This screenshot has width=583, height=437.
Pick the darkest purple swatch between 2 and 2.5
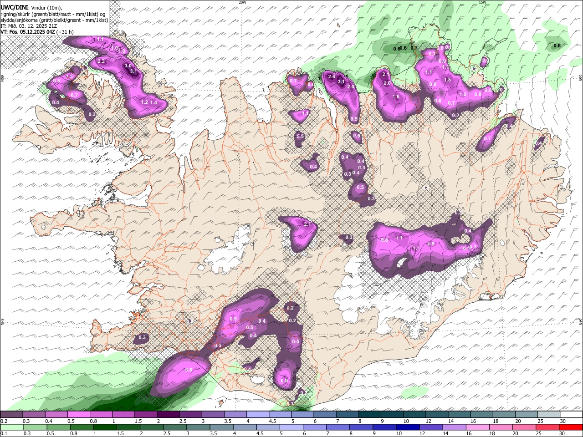[168, 414]
